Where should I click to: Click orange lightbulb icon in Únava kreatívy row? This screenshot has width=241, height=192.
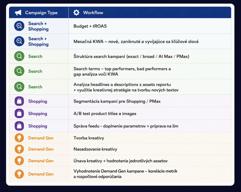pos(19,161)
